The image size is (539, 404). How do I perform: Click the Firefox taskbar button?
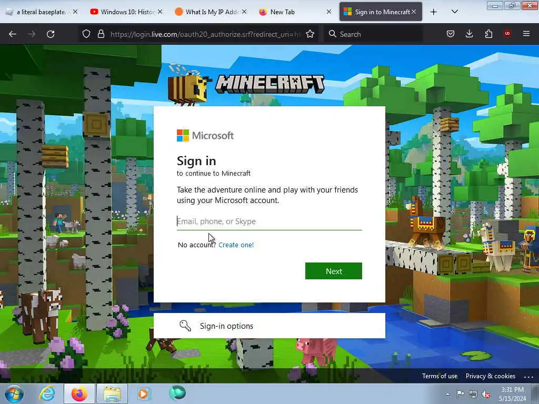[79, 393]
